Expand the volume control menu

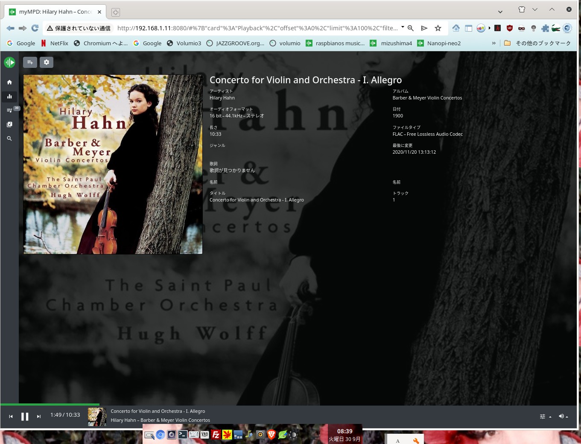click(x=563, y=416)
